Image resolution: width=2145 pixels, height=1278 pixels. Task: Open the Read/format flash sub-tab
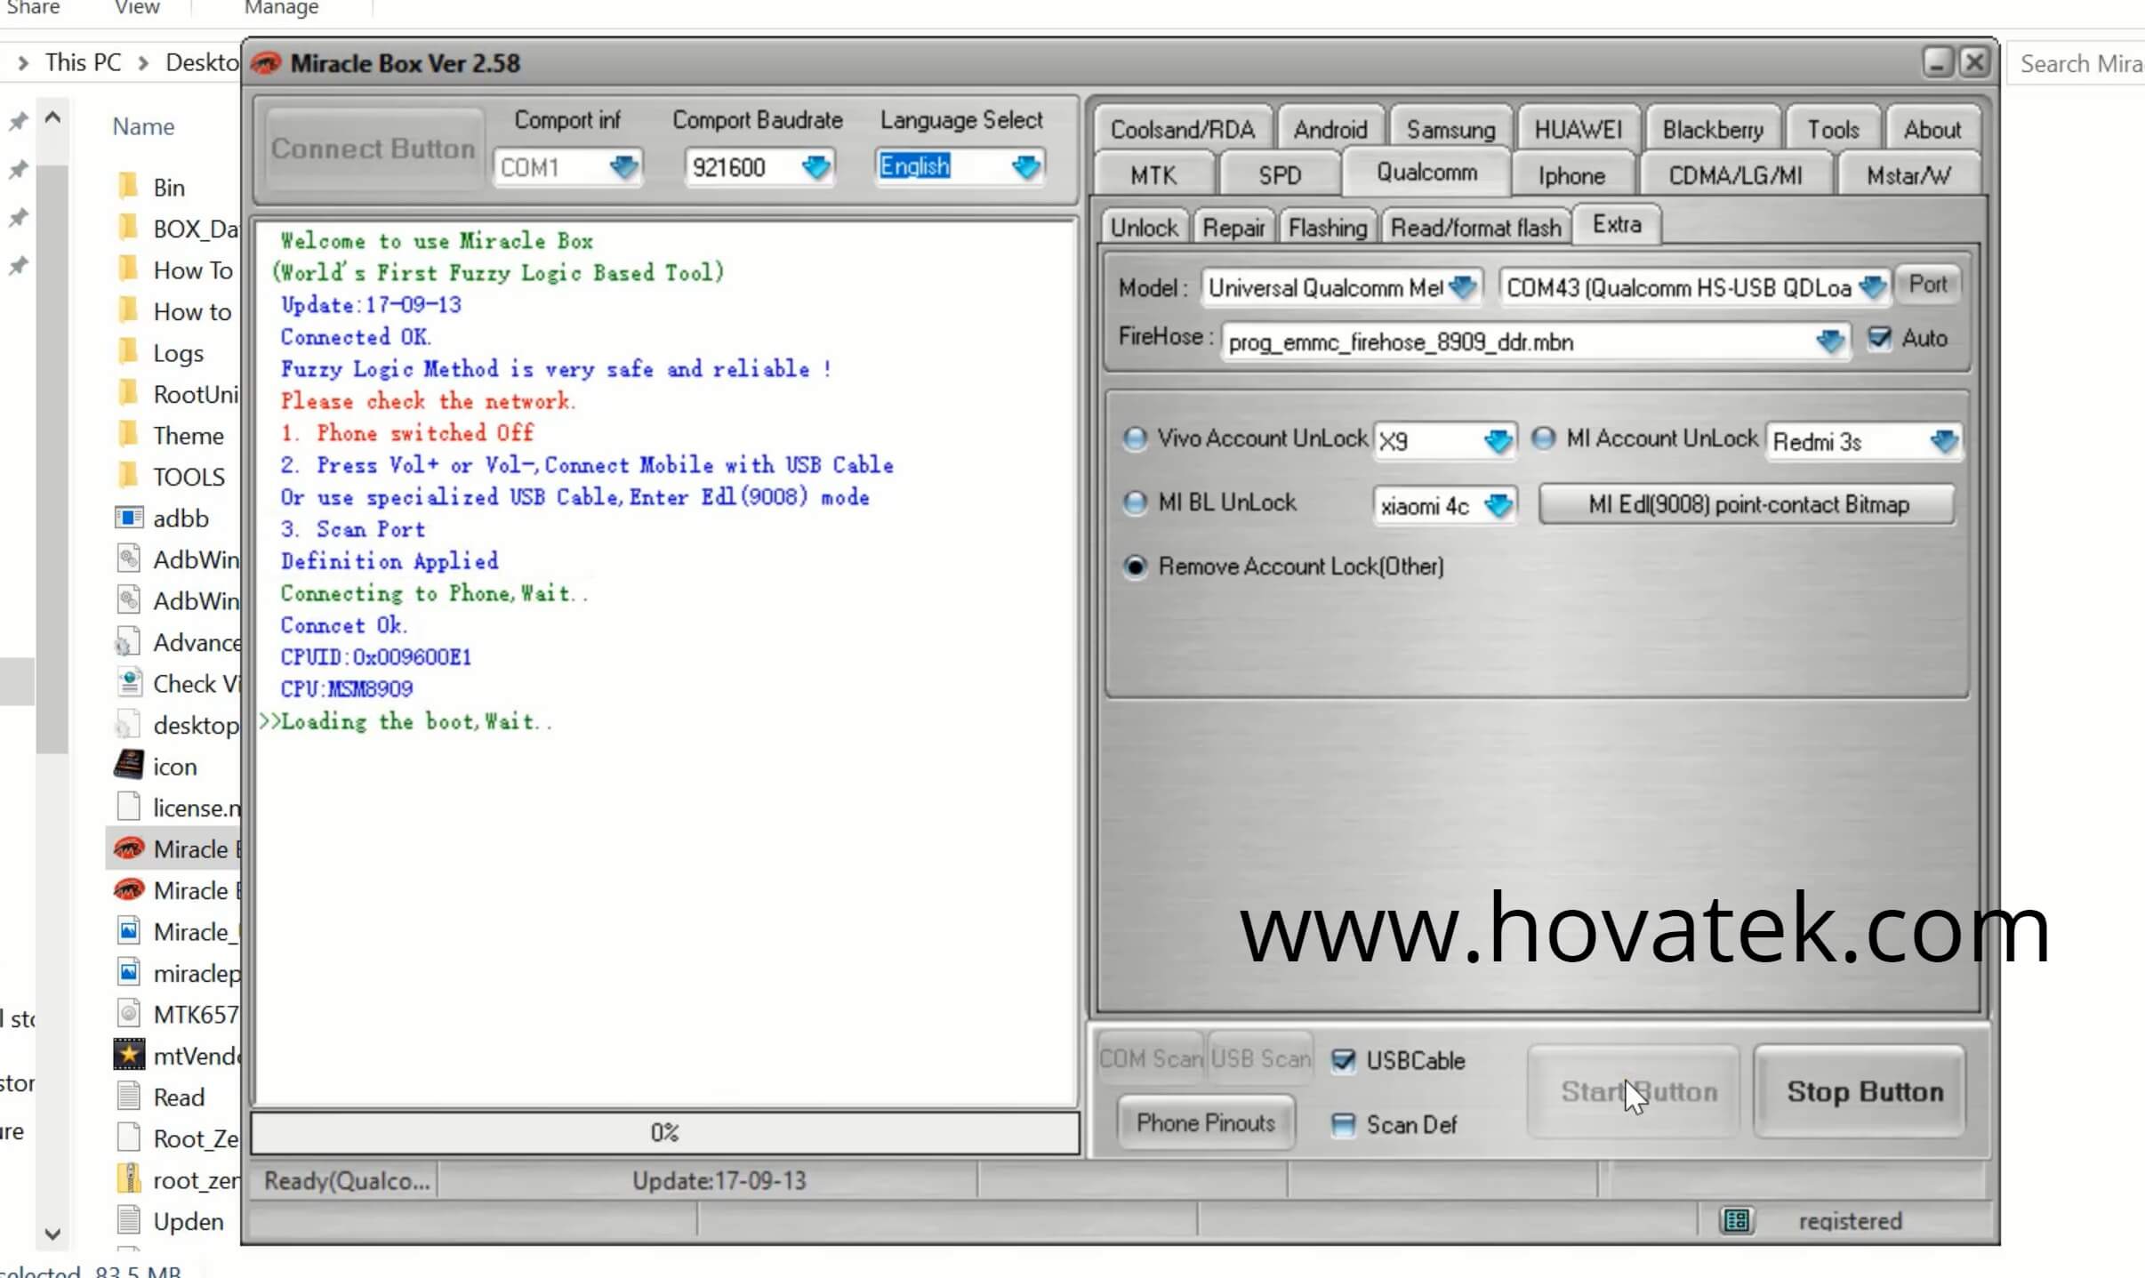1476,228
